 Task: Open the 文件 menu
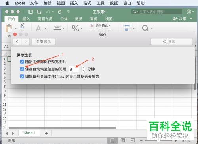pyautogui.click(x=34, y=3)
